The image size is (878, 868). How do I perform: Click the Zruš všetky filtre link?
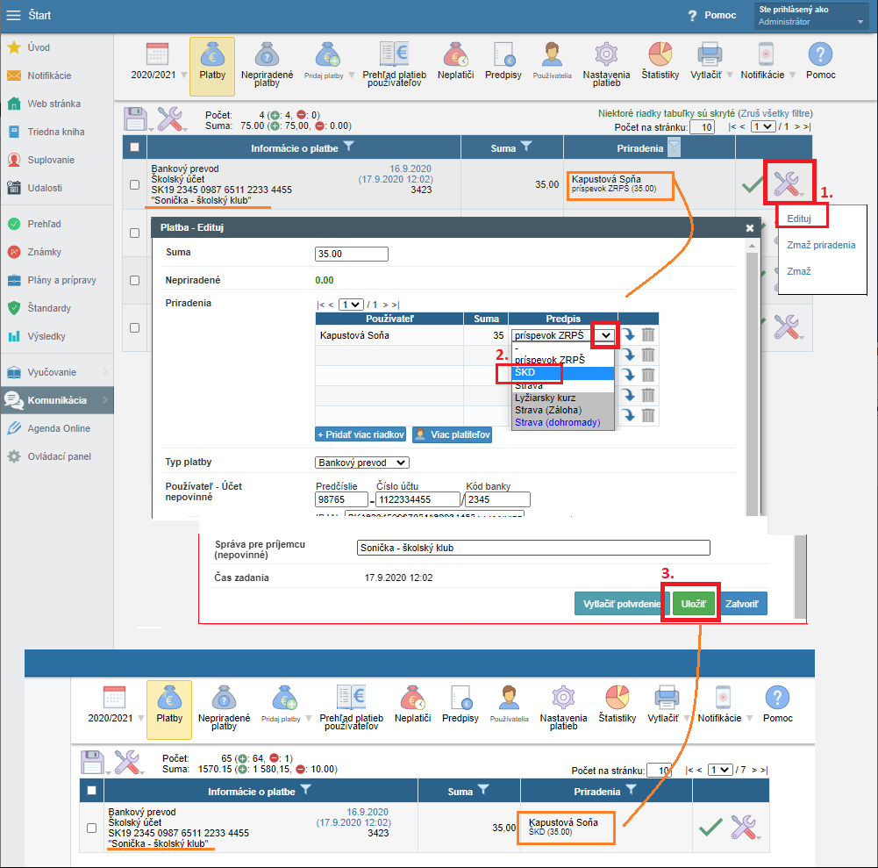(774, 113)
